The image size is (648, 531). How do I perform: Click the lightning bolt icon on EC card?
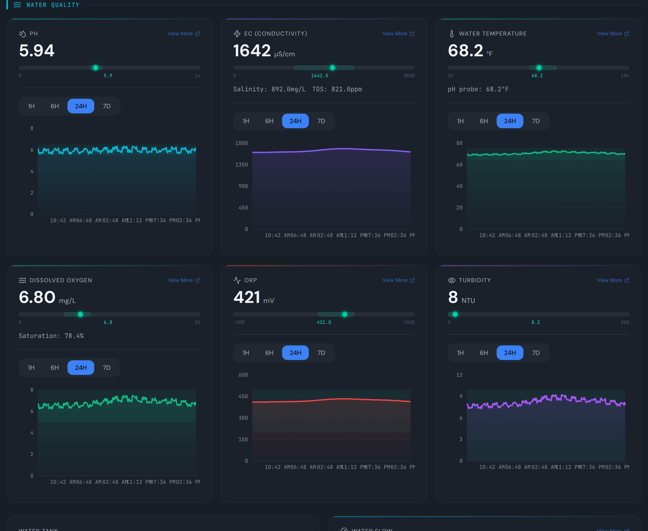237,34
